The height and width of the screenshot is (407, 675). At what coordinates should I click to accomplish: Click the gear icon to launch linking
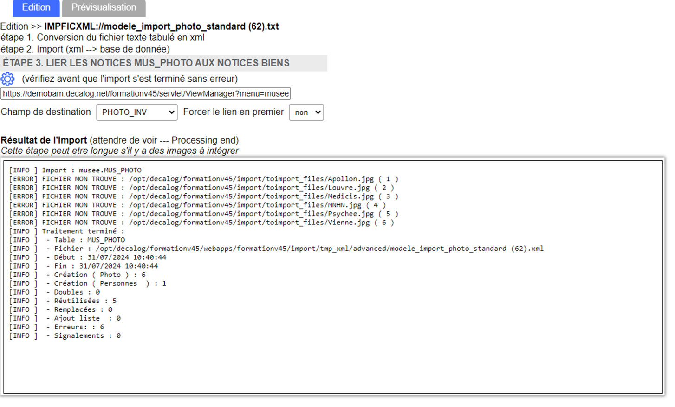(x=7, y=79)
